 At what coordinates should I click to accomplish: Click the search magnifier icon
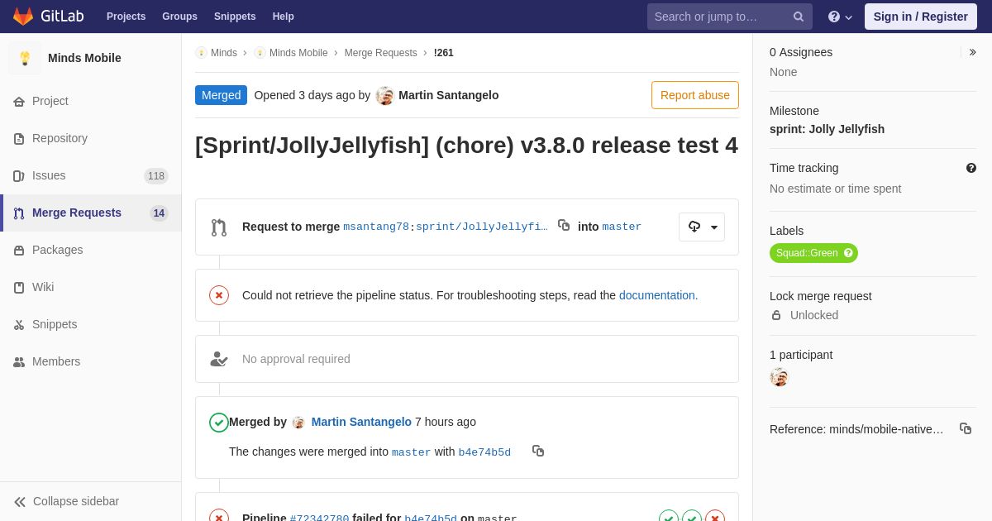pos(799,17)
